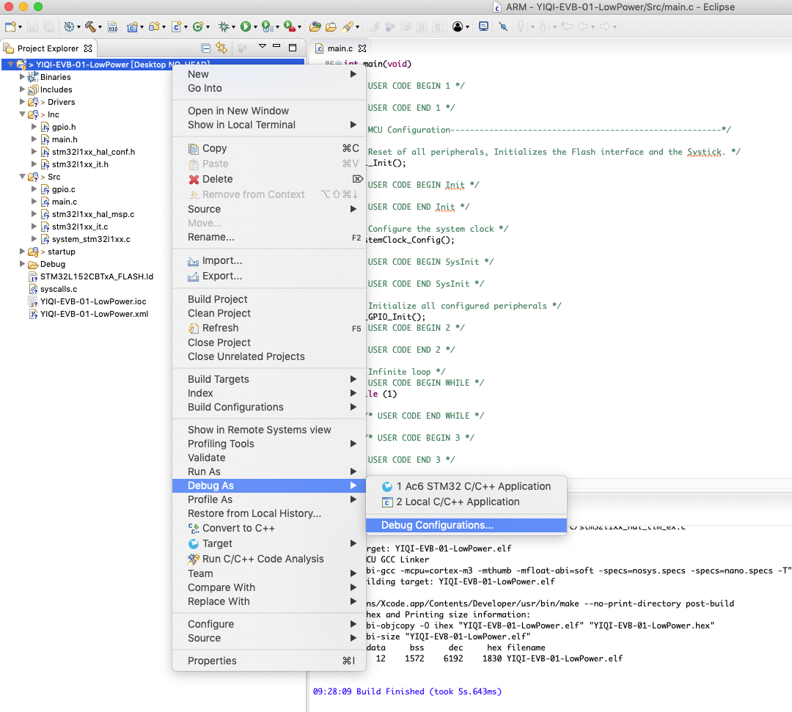This screenshot has height=712, width=792.
Task: Click the New C/C++ Project icon
Action: (132, 26)
